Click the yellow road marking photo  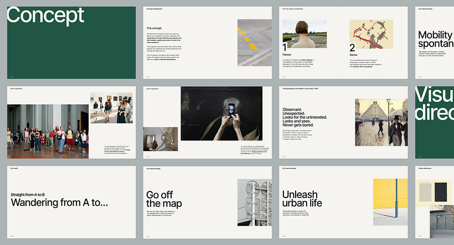255,43
